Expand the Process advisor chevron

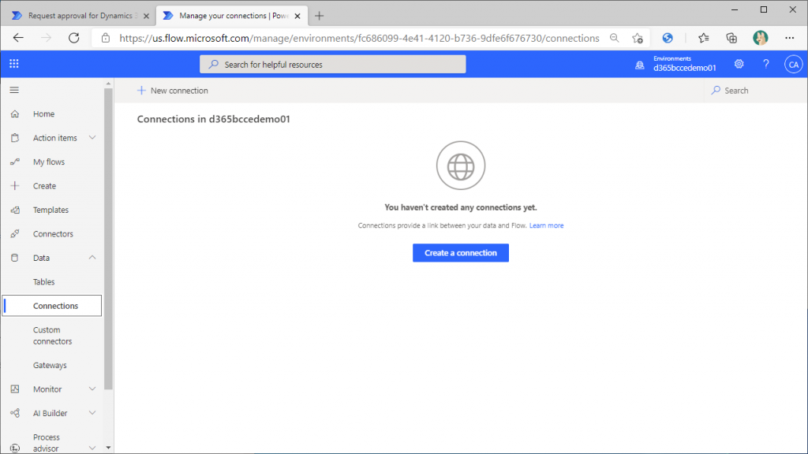click(92, 448)
